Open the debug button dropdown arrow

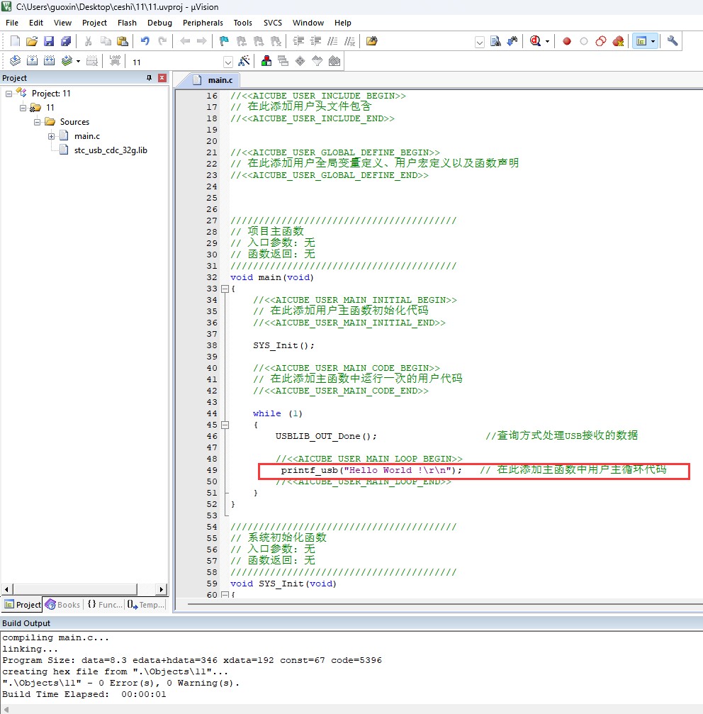[547, 41]
